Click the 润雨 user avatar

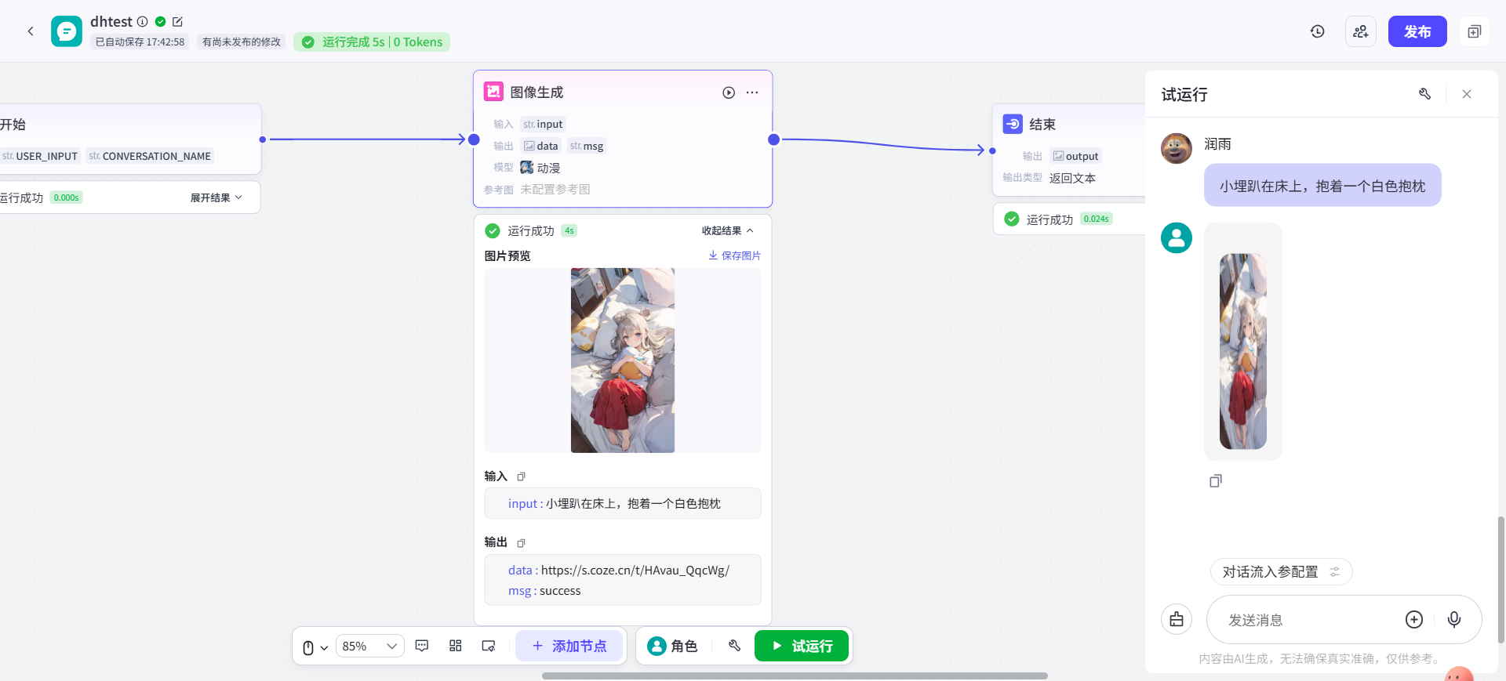point(1177,148)
